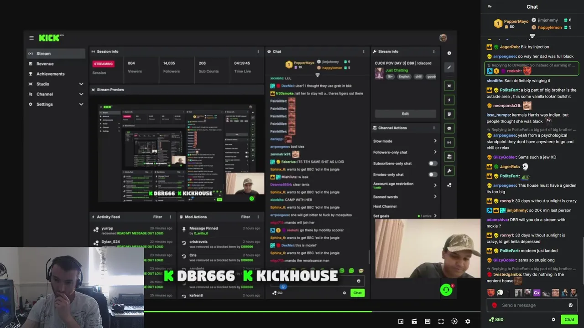This screenshot has height=328, width=584.
Task: Click the wrench mod icon in right toolbar
Action: (449, 170)
